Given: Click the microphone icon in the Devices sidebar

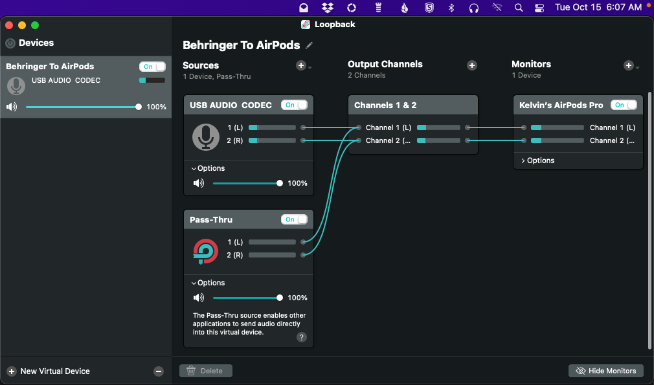Looking at the screenshot, I should 16,85.
